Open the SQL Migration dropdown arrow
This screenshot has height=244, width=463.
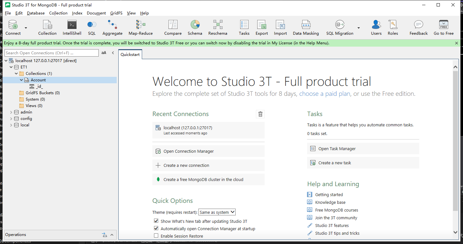[x=359, y=28]
